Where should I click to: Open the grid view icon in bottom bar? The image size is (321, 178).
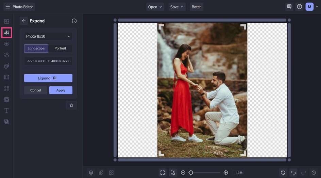[x=112, y=173]
